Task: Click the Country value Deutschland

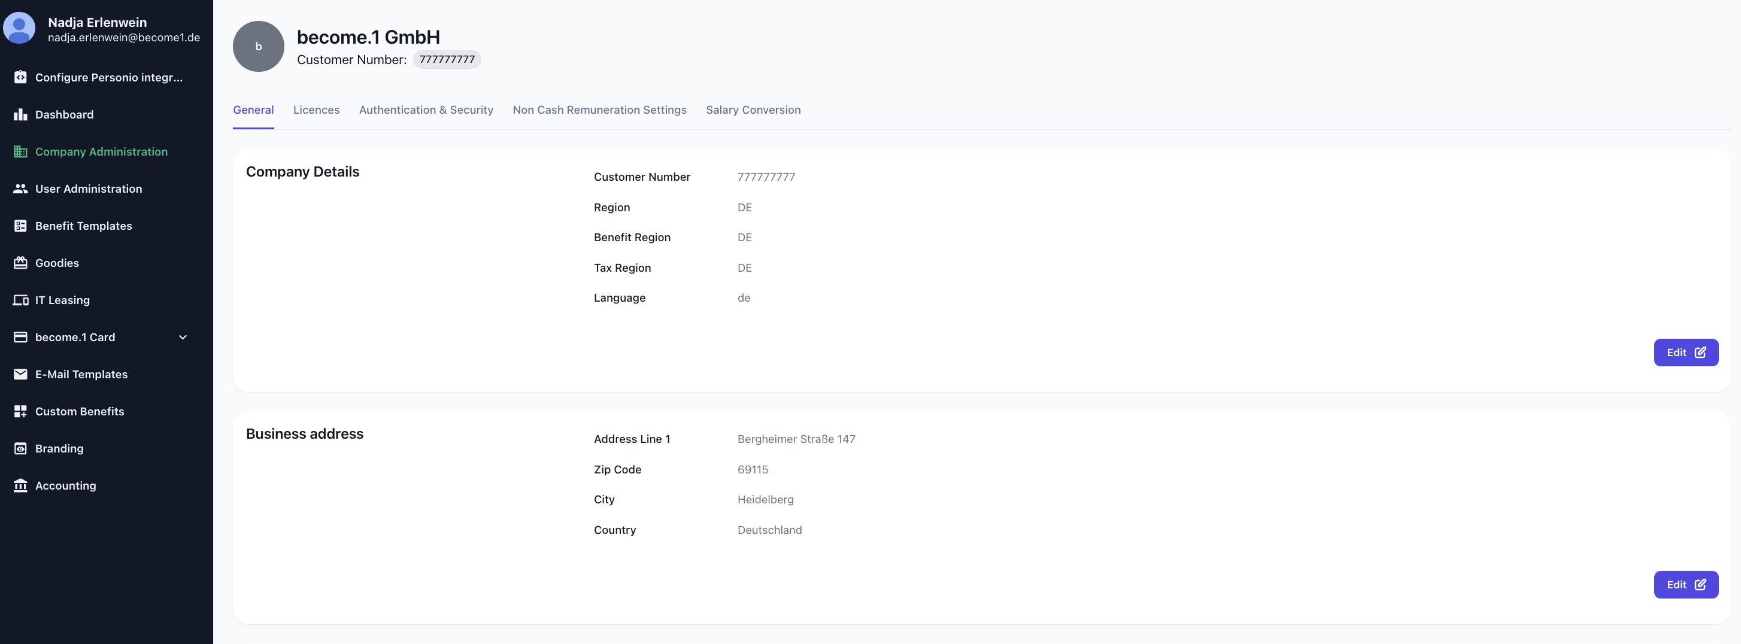Action: tap(769, 530)
